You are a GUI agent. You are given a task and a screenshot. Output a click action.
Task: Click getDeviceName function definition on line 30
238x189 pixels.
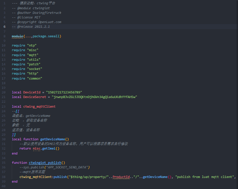[x=53, y=139]
